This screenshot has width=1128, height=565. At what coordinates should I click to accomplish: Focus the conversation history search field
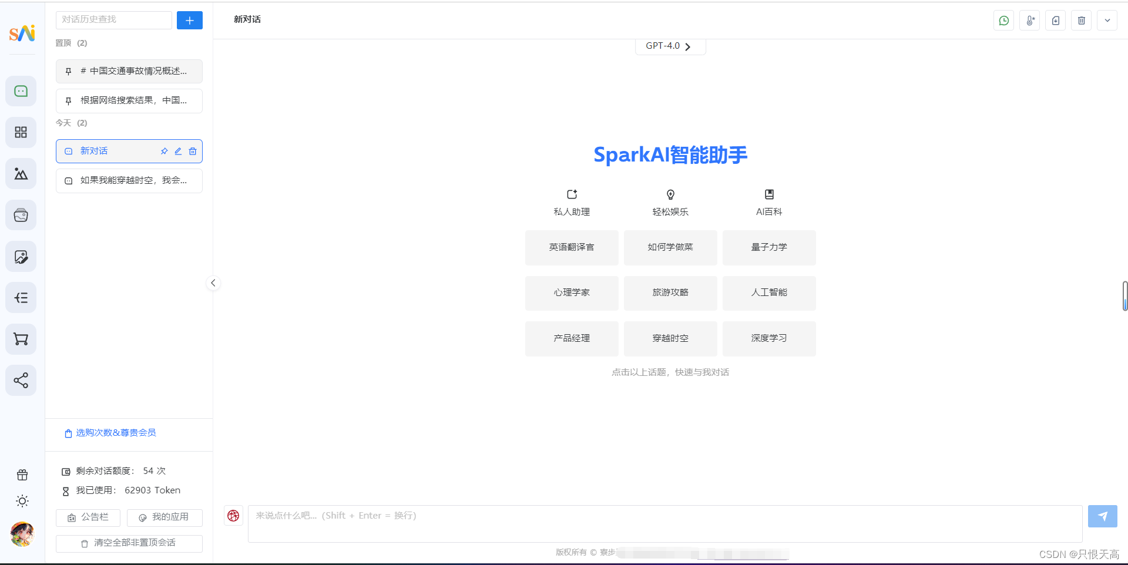[114, 20]
